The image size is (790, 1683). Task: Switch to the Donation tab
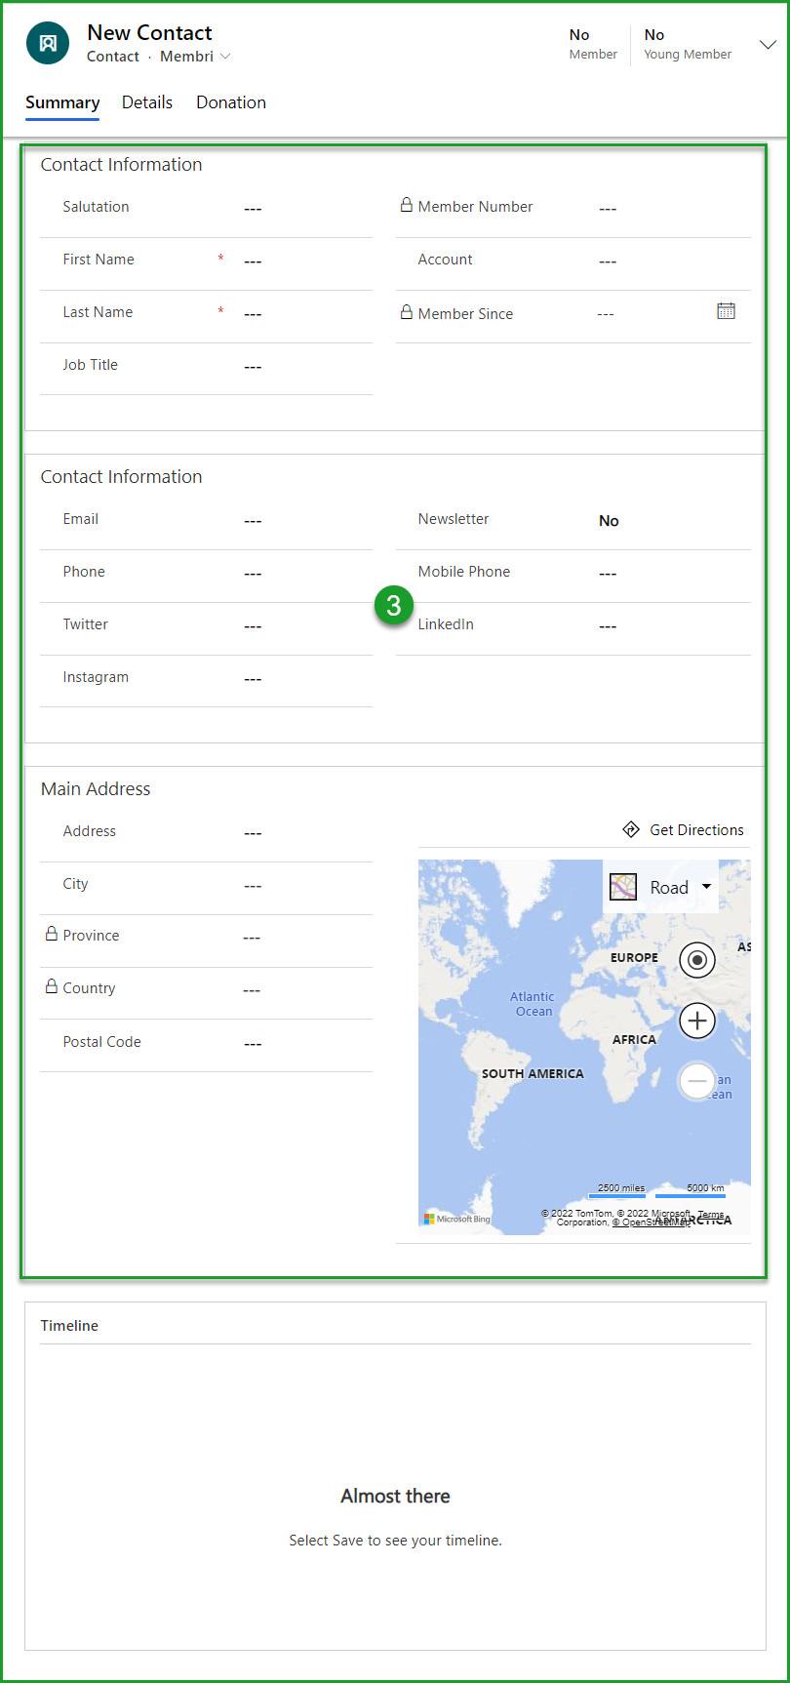tap(231, 102)
